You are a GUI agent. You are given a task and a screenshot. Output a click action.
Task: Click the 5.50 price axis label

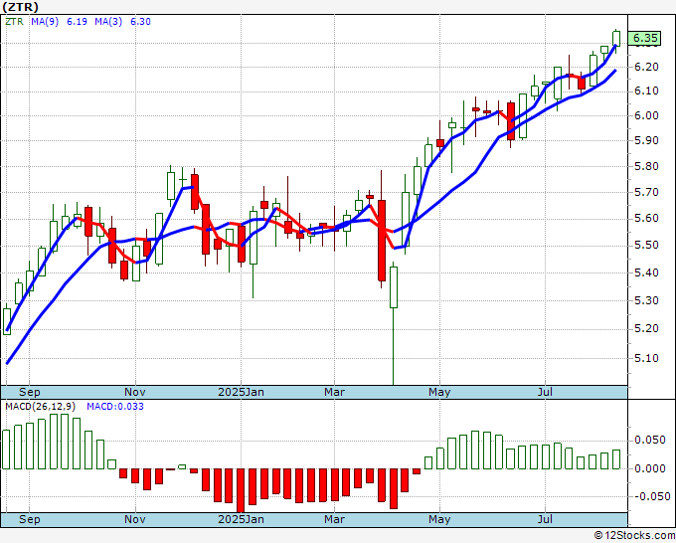[647, 245]
